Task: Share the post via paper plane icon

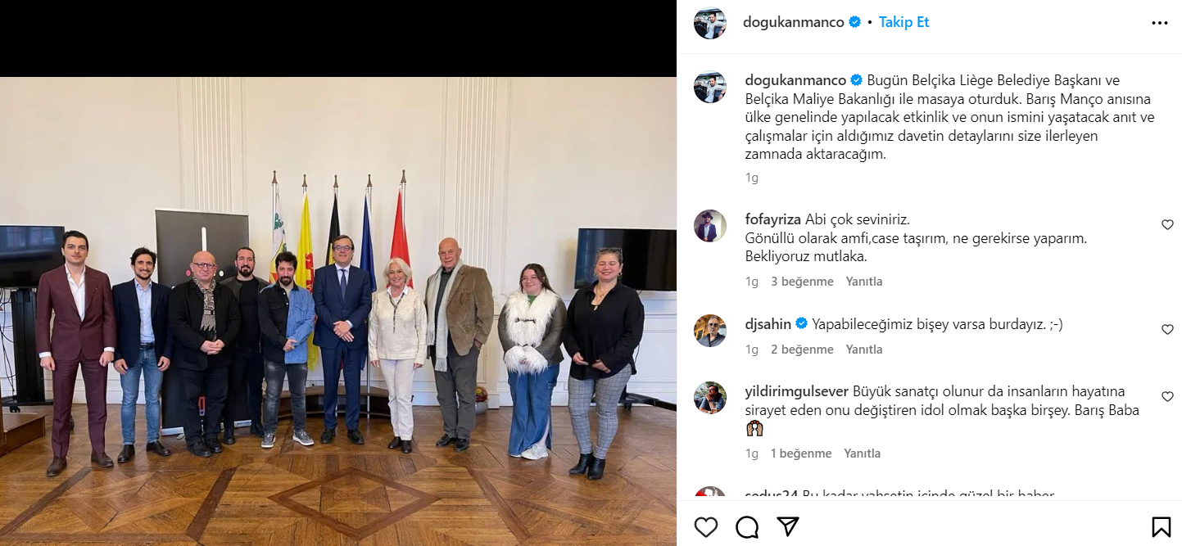Action: tap(787, 526)
